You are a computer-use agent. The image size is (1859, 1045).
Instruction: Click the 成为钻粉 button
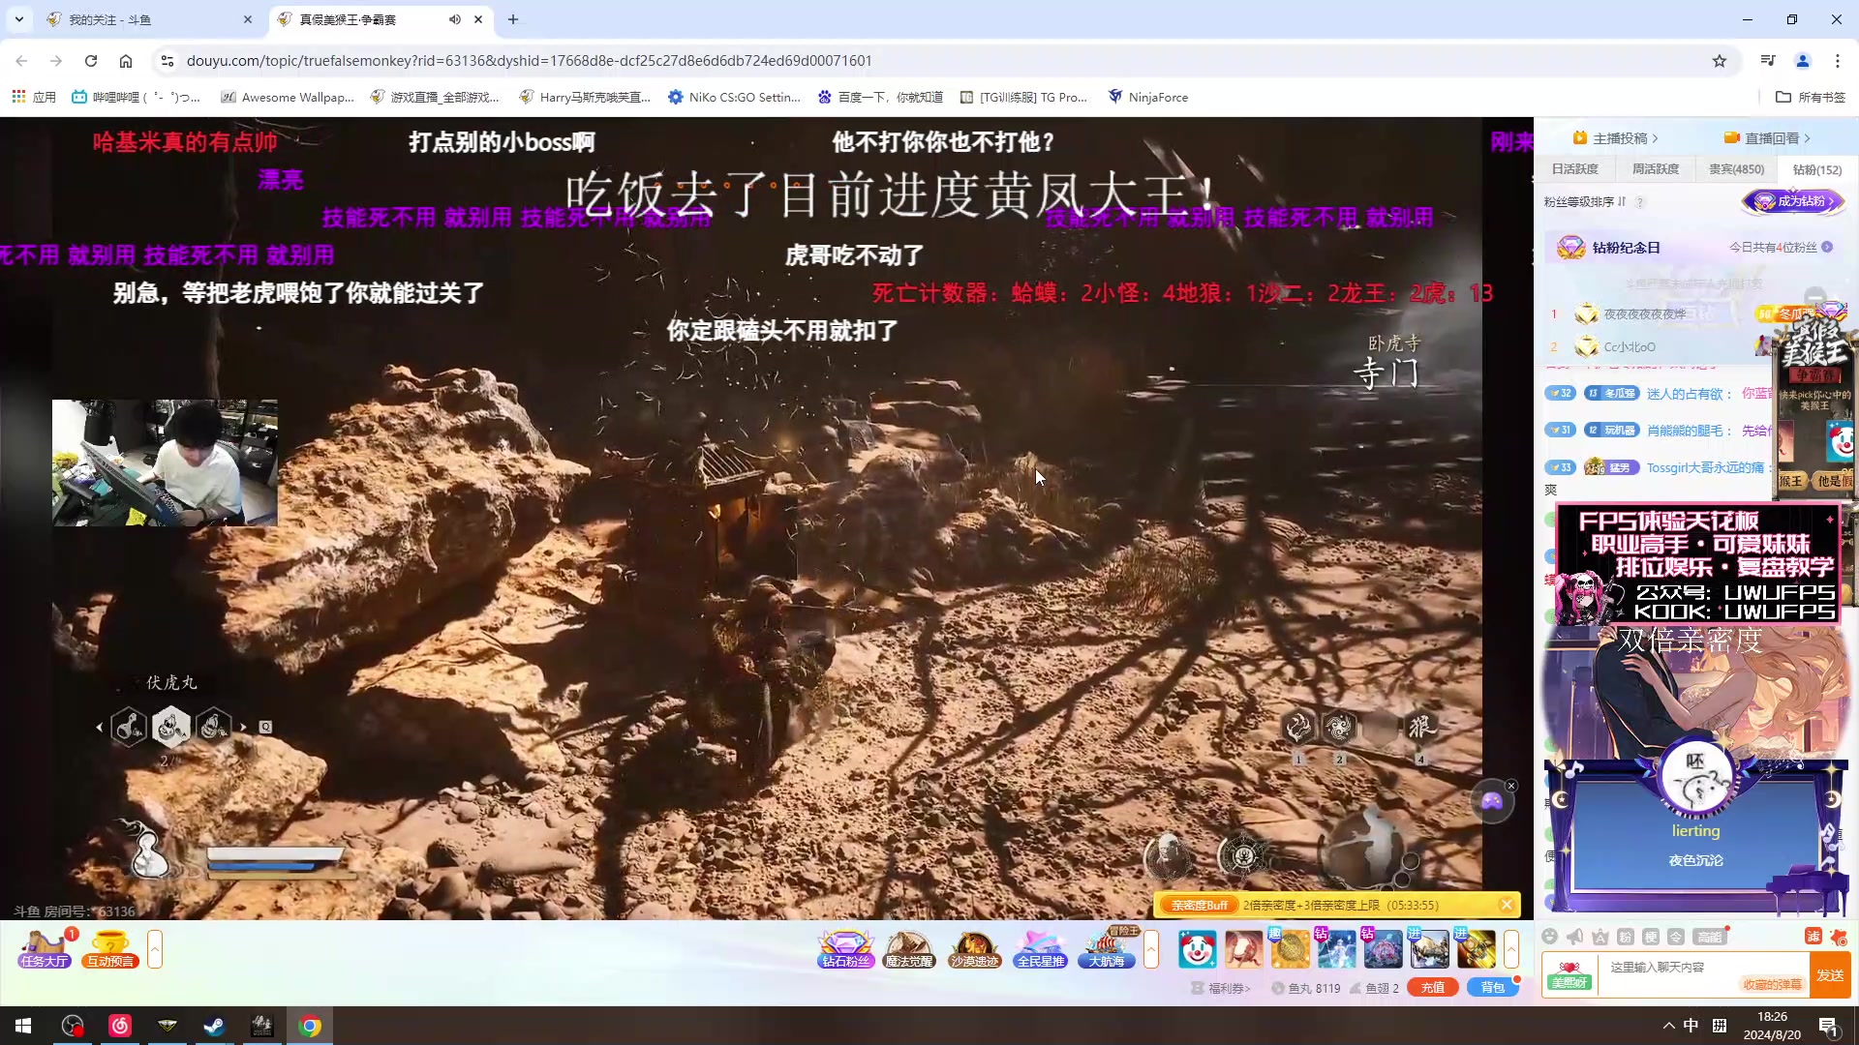(1793, 201)
